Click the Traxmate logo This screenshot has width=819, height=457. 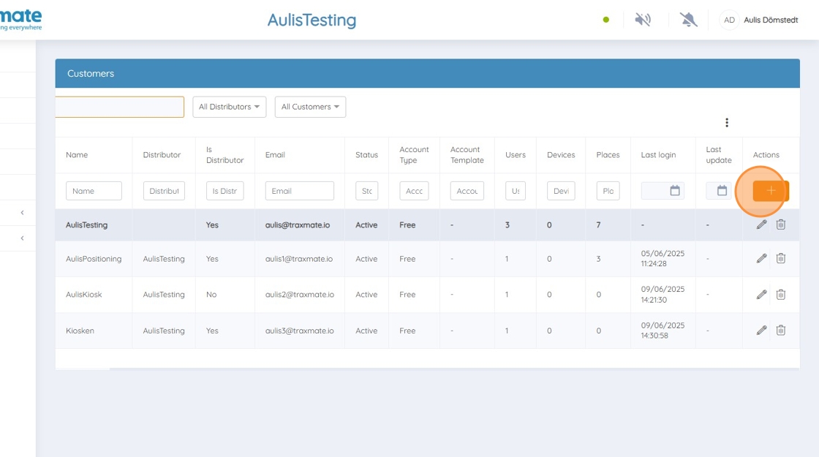(21, 20)
